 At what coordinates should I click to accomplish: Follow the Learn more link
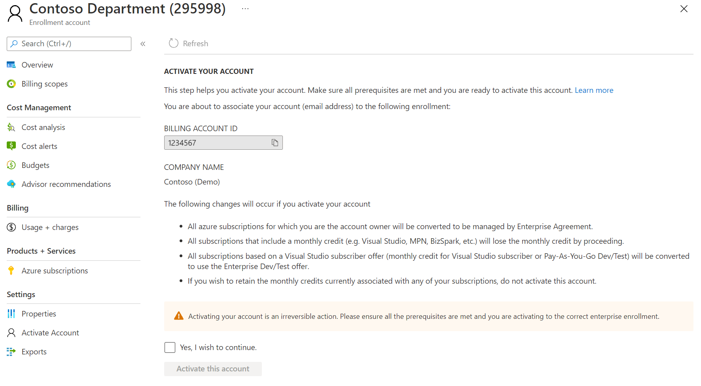click(594, 90)
